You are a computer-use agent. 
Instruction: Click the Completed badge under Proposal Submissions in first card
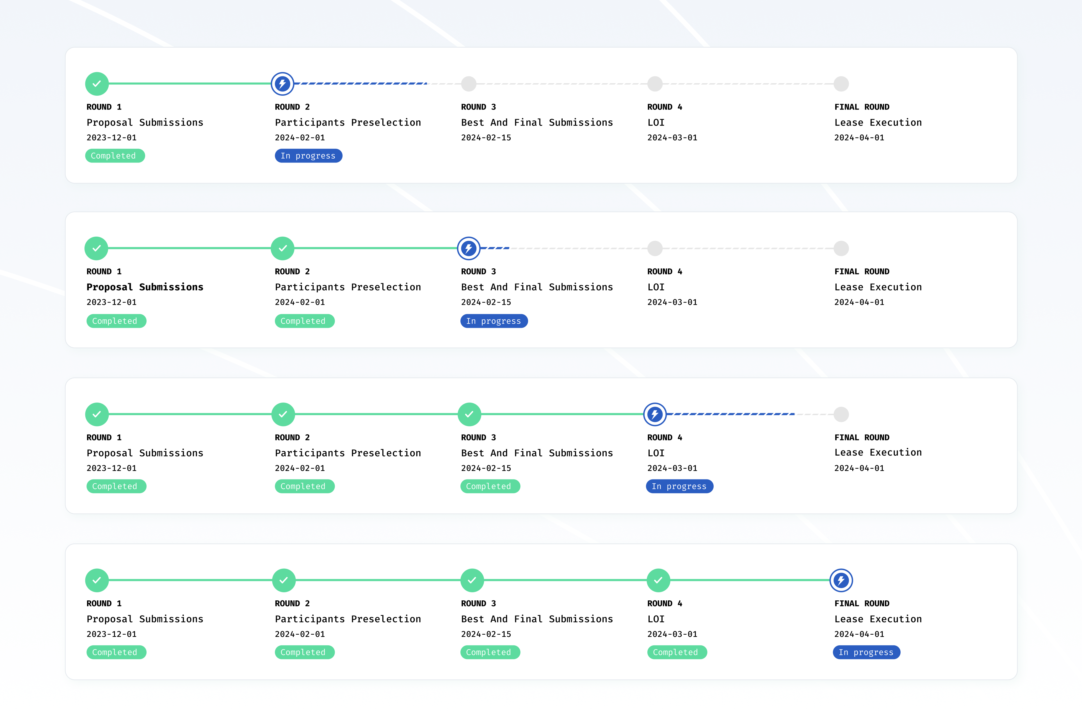coord(115,156)
